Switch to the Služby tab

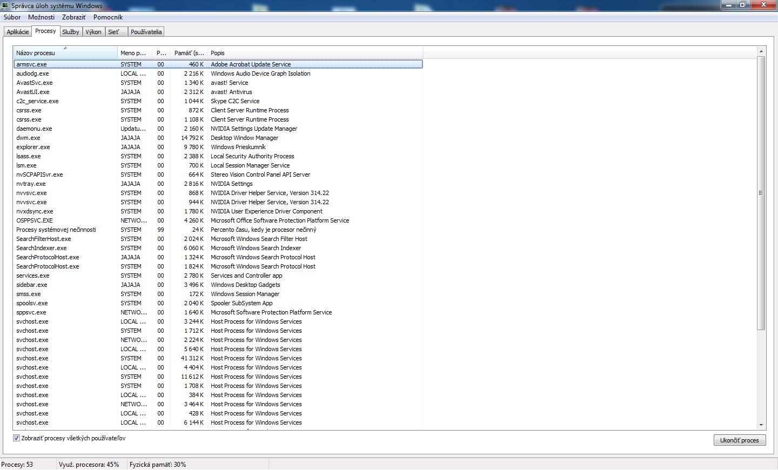click(71, 32)
